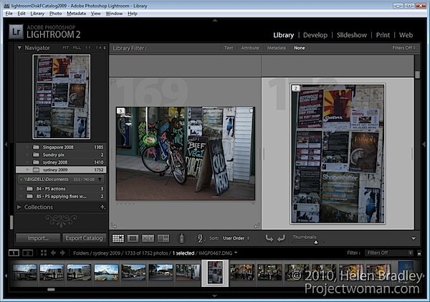Collapse the left panel arrow
This screenshot has width=430, height=302.
pyautogui.click(x=6, y=144)
